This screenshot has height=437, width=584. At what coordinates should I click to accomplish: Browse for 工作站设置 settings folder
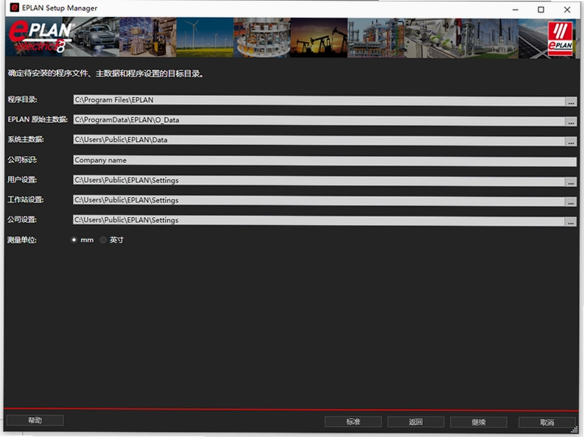(x=571, y=202)
